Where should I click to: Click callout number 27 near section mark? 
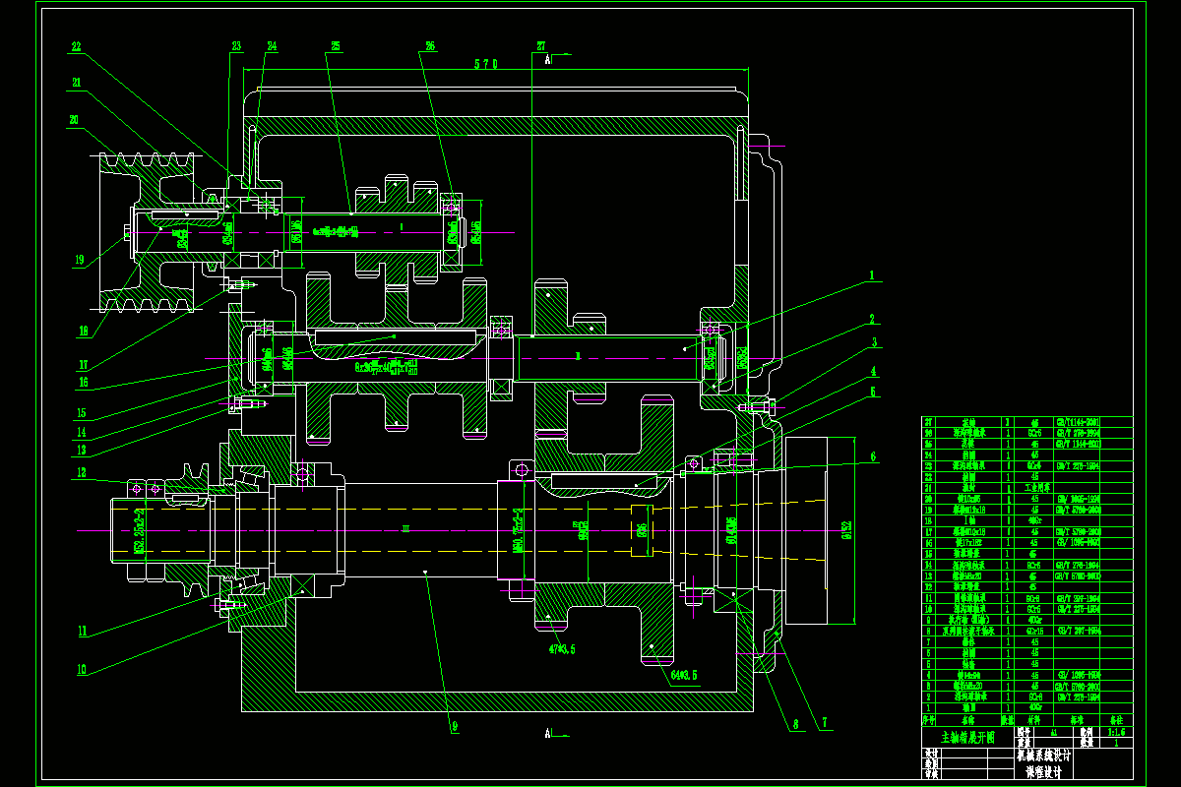541,46
